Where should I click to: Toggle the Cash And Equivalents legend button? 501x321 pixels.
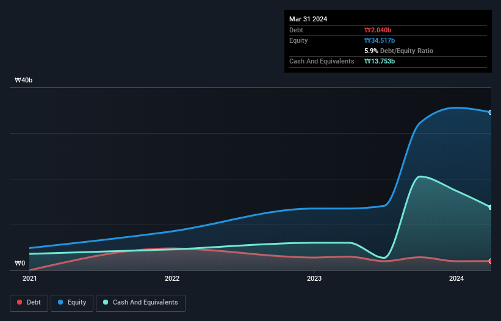click(x=140, y=303)
